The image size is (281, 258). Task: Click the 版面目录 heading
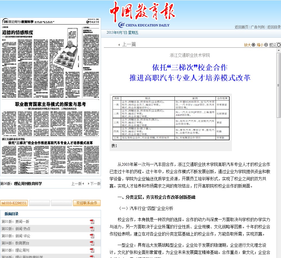point(11,214)
